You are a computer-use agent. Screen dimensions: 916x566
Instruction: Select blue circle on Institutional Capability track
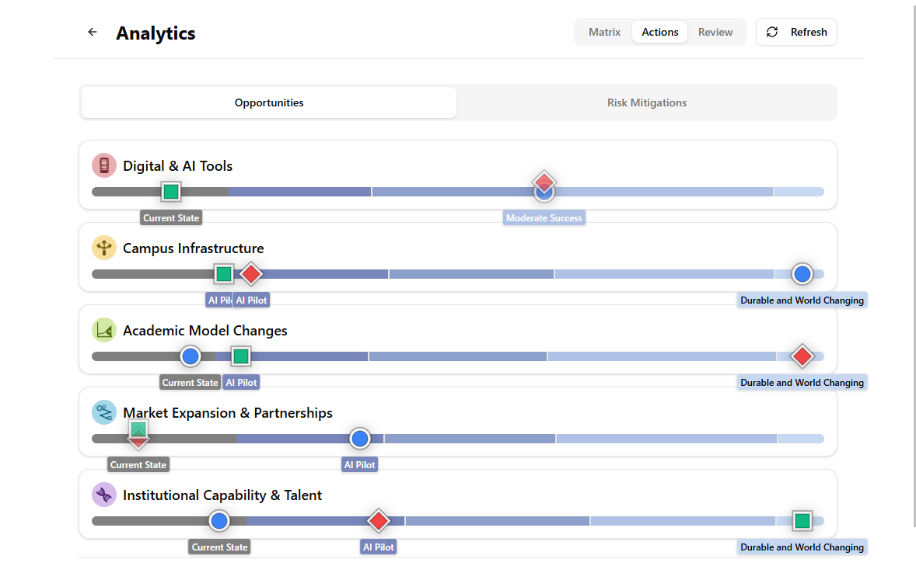(219, 520)
